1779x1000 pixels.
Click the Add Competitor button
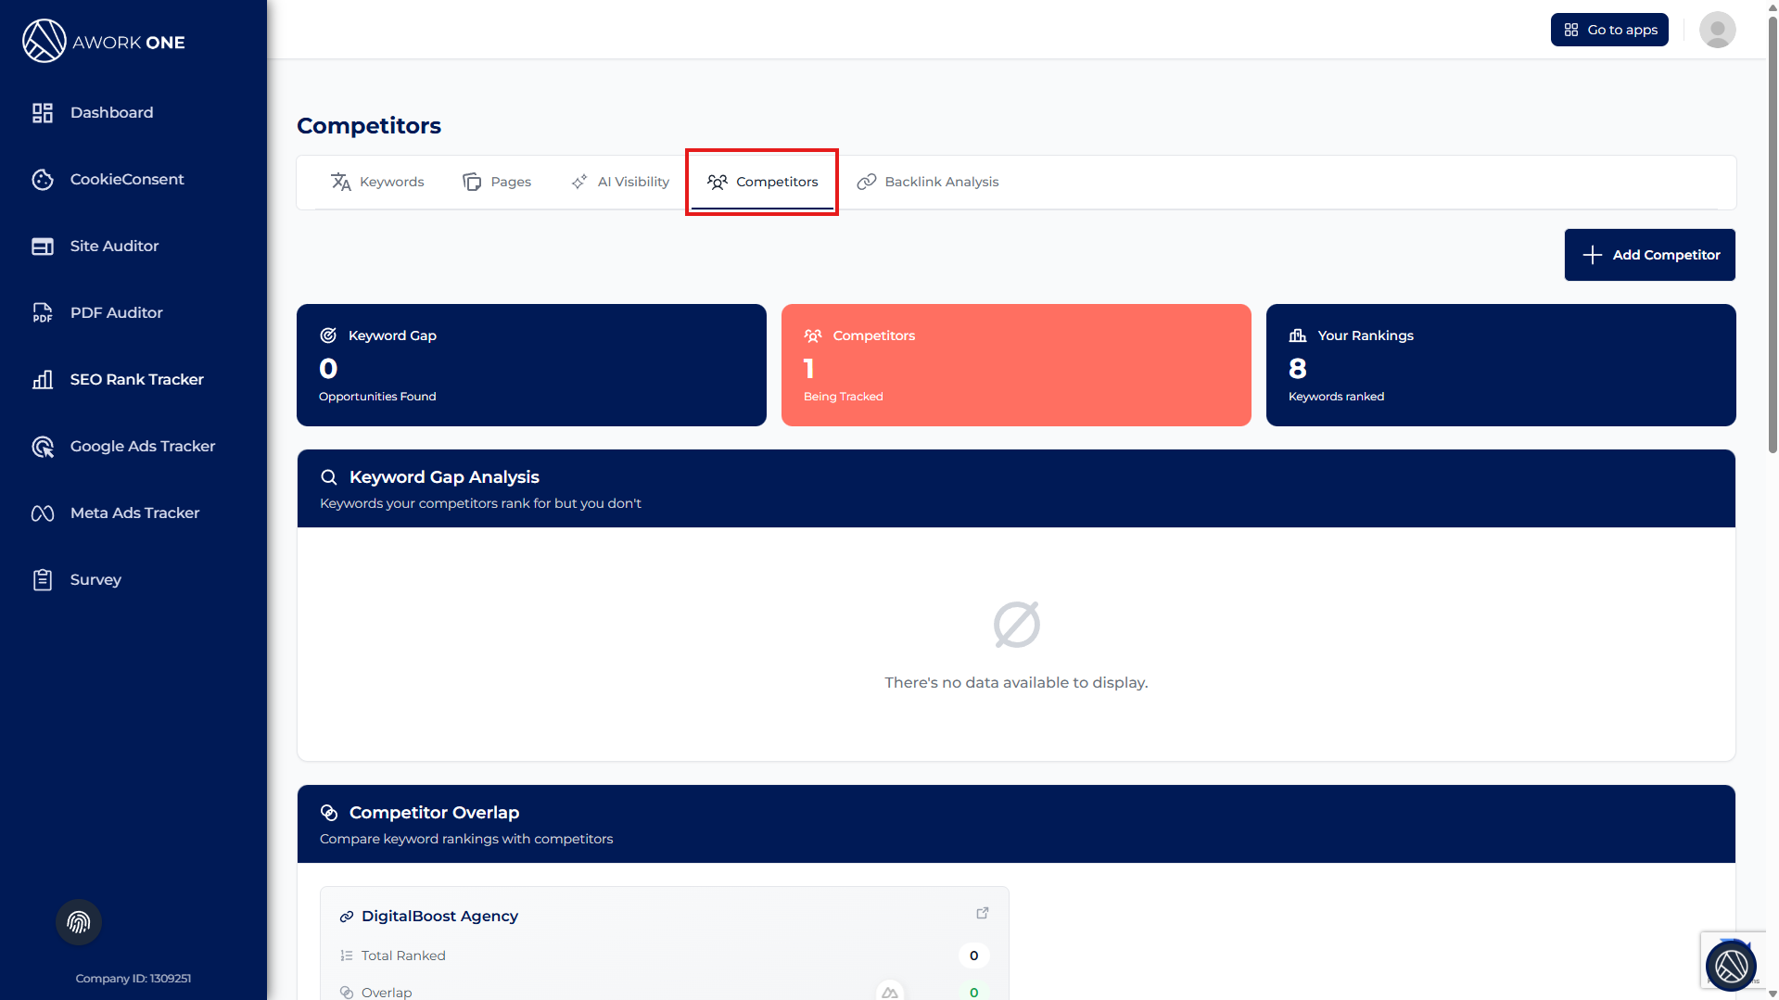(x=1649, y=255)
